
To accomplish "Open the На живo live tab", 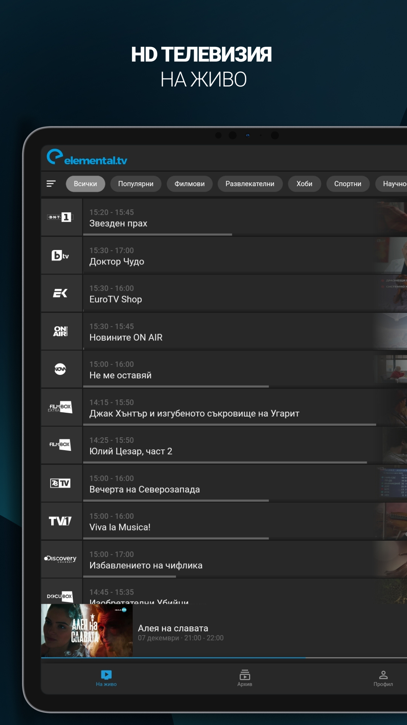I will 106,679.
